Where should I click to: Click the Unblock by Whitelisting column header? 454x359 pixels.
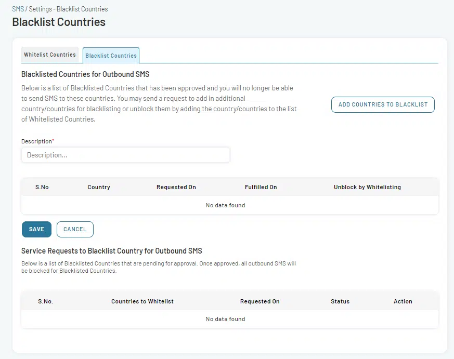coord(367,187)
